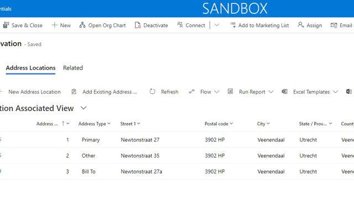Screen dimensions: 354x199
Task: Click Add to Marketing List command
Action: pyautogui.click(x=263, y=25)
